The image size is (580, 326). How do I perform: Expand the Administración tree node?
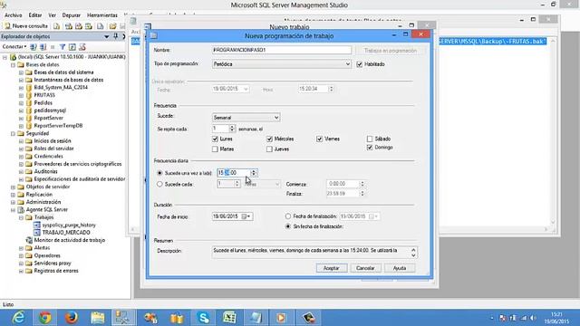pyautogui.click(x=13, y=202)
